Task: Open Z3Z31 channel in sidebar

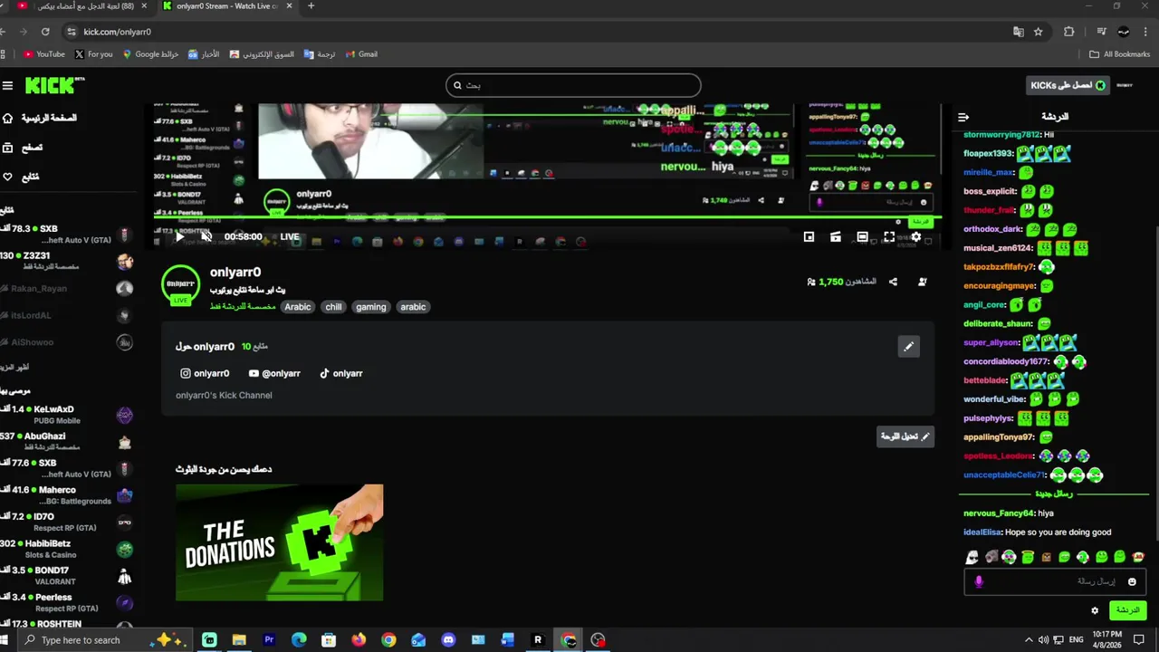Action: click(67, 261)
